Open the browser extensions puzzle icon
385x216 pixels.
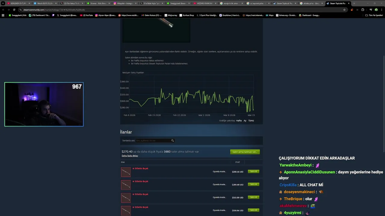362,10
